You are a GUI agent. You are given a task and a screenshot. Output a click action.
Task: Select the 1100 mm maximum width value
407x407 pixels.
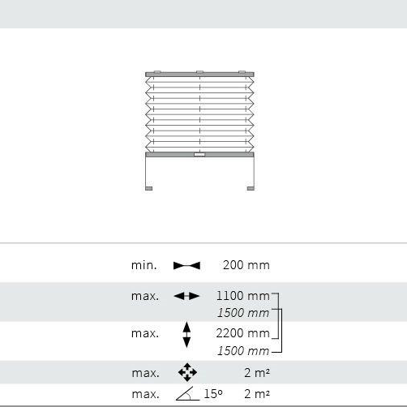[243, 296]
